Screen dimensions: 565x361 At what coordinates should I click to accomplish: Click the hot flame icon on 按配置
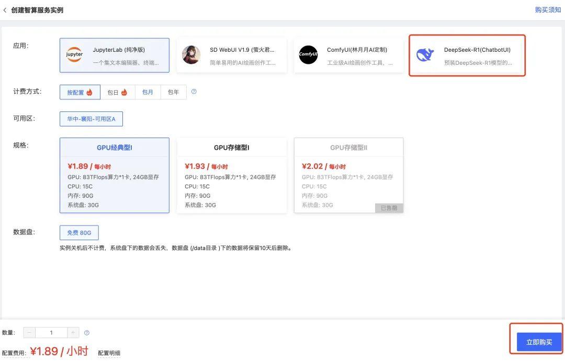point(89,92)
